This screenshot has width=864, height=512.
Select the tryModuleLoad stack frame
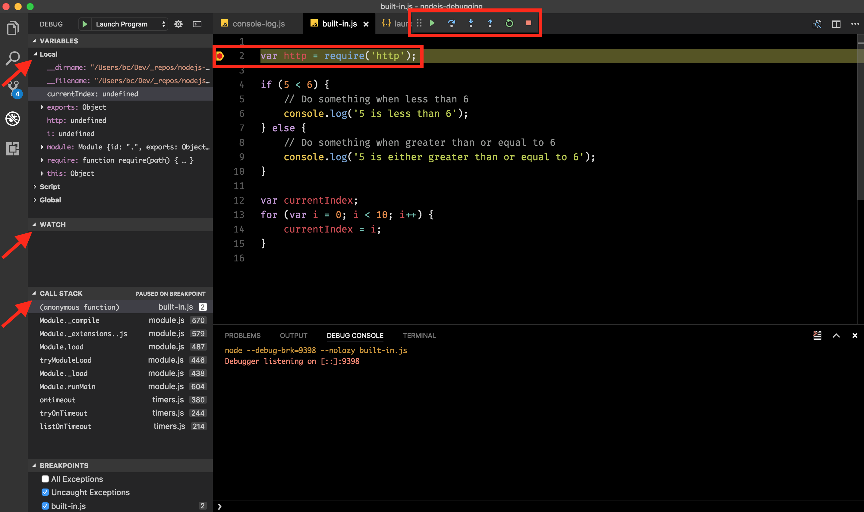click(x=120, y=360)
